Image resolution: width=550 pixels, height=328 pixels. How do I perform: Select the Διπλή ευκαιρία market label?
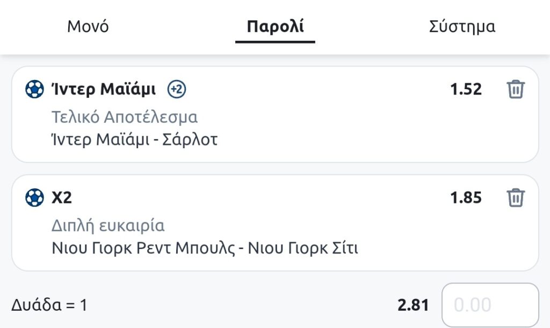click(x=108, y=225)
